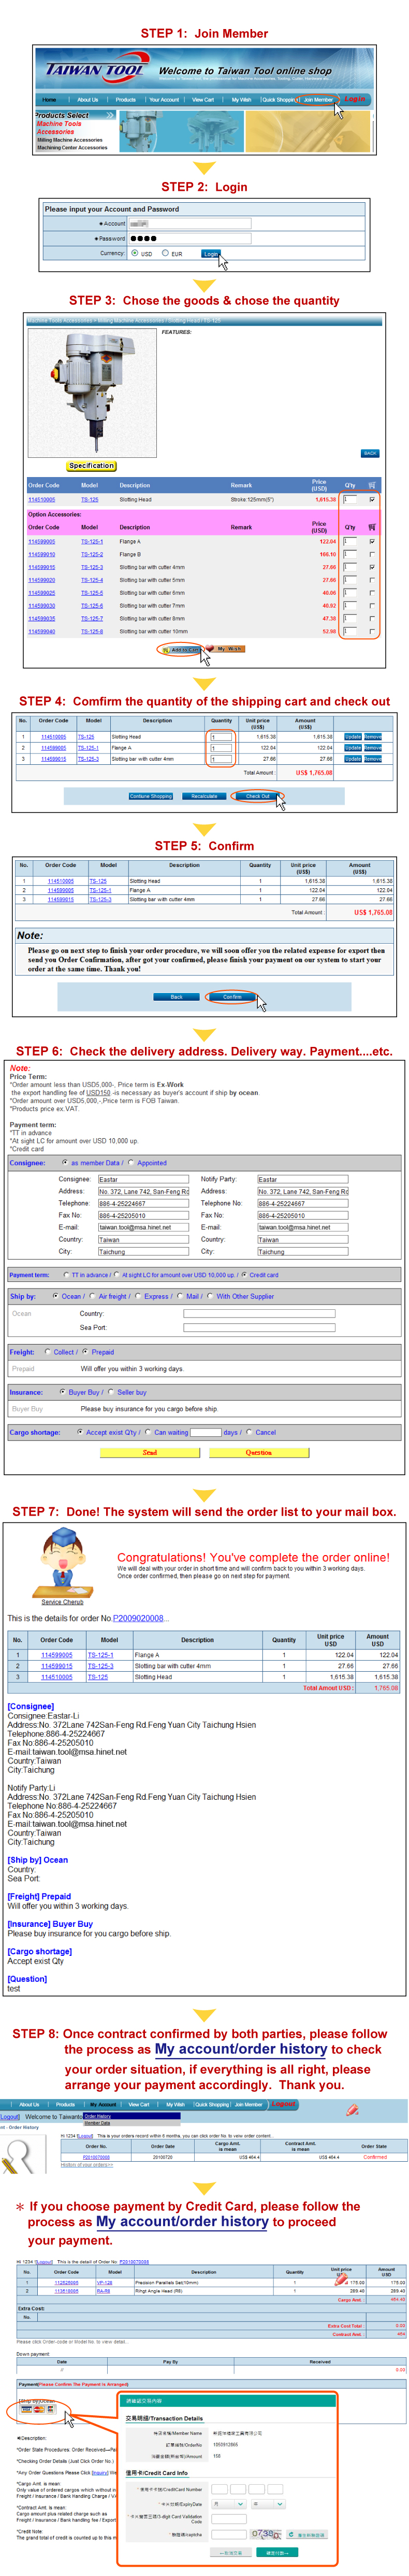Image resolution: width=409 pixels, height=2576 pixels.
Task: Click the Taiwan Tool logo banner
Action: pos(95,70)
